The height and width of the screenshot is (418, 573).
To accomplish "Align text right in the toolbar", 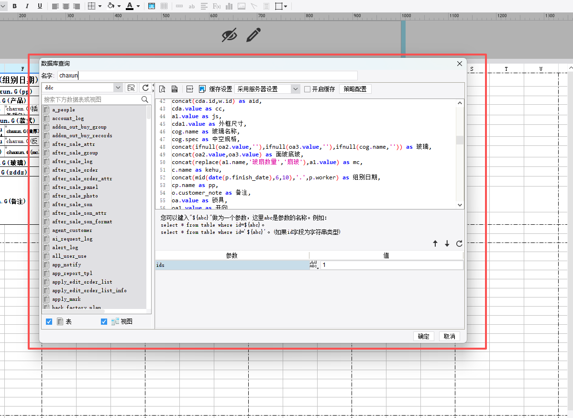I will pyautogui.click(x=77, y=6).
